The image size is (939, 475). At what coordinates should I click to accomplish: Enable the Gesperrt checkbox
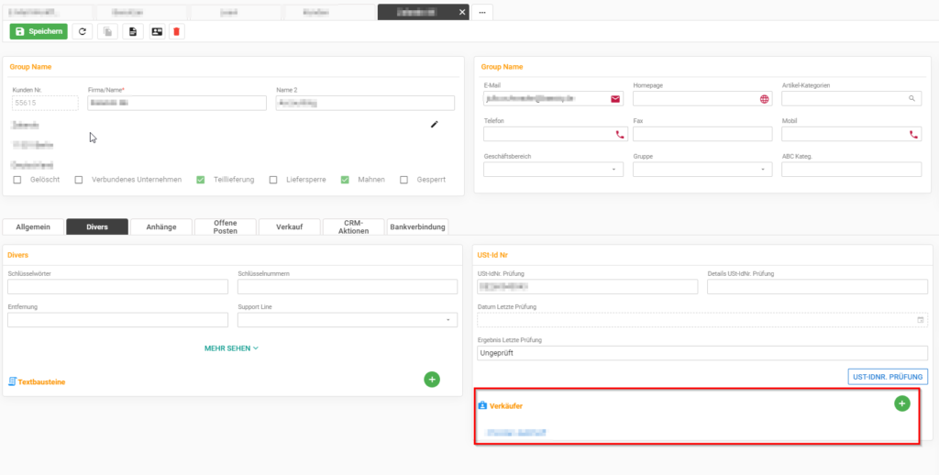tap(403, 180)
